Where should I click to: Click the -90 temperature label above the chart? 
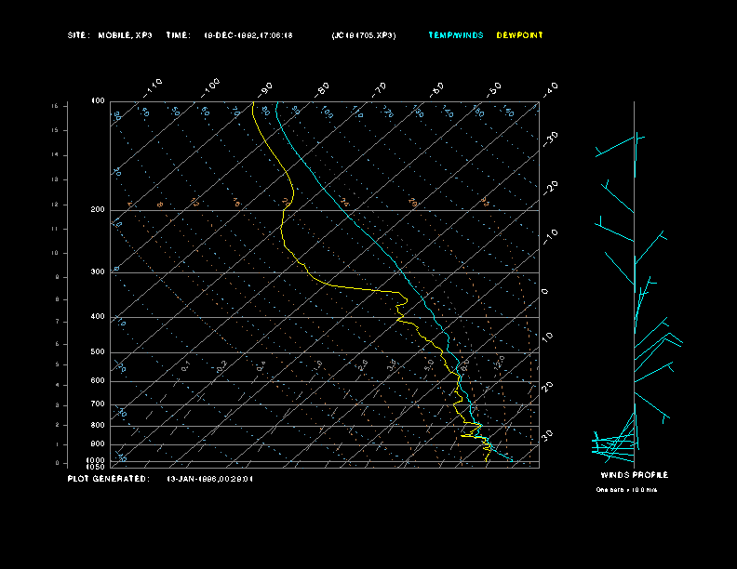point(265,89)
